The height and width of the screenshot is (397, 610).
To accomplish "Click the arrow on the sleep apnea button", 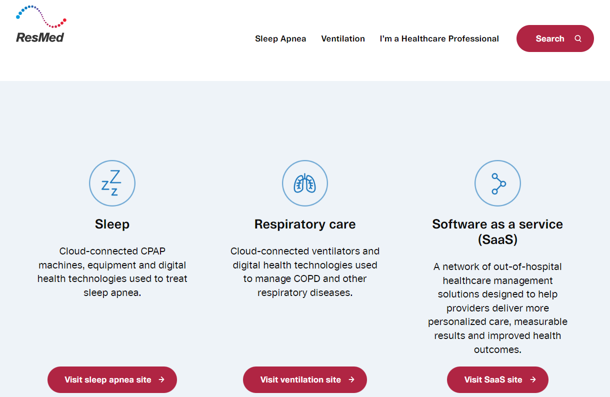I will tap(161, 379).
